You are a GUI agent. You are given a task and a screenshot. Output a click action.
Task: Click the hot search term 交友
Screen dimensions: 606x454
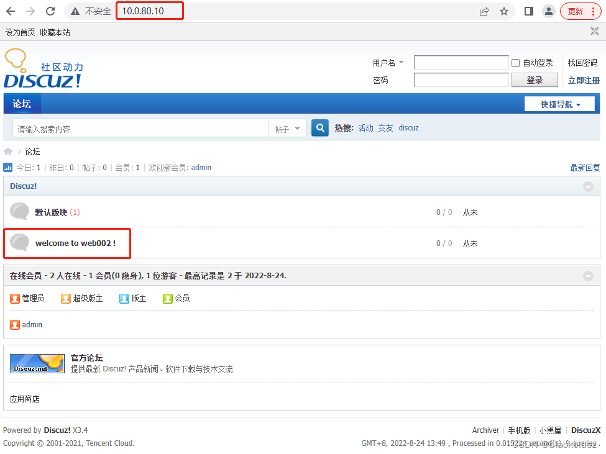[x=385, y=128]
